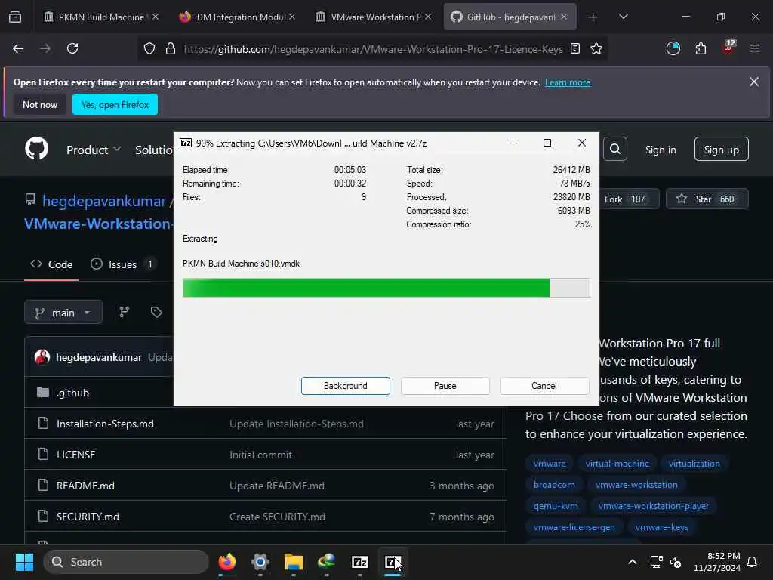The height and width of the screenshot is (580, 773).
Task: Open the Firefox hamburger application menu
Action: pos(755,48)
